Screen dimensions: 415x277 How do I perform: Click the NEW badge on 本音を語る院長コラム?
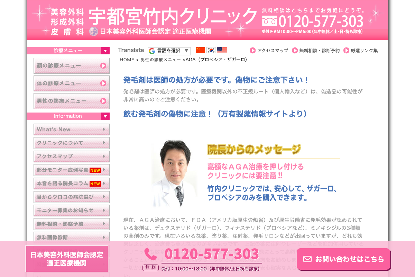95,184
